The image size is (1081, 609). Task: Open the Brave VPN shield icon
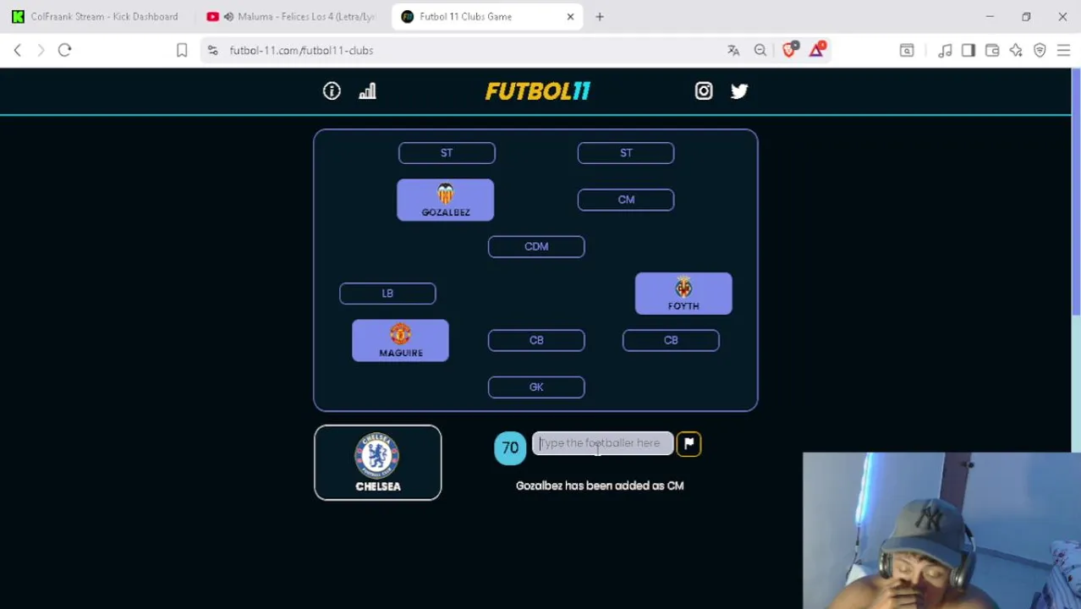point(1040,50)
